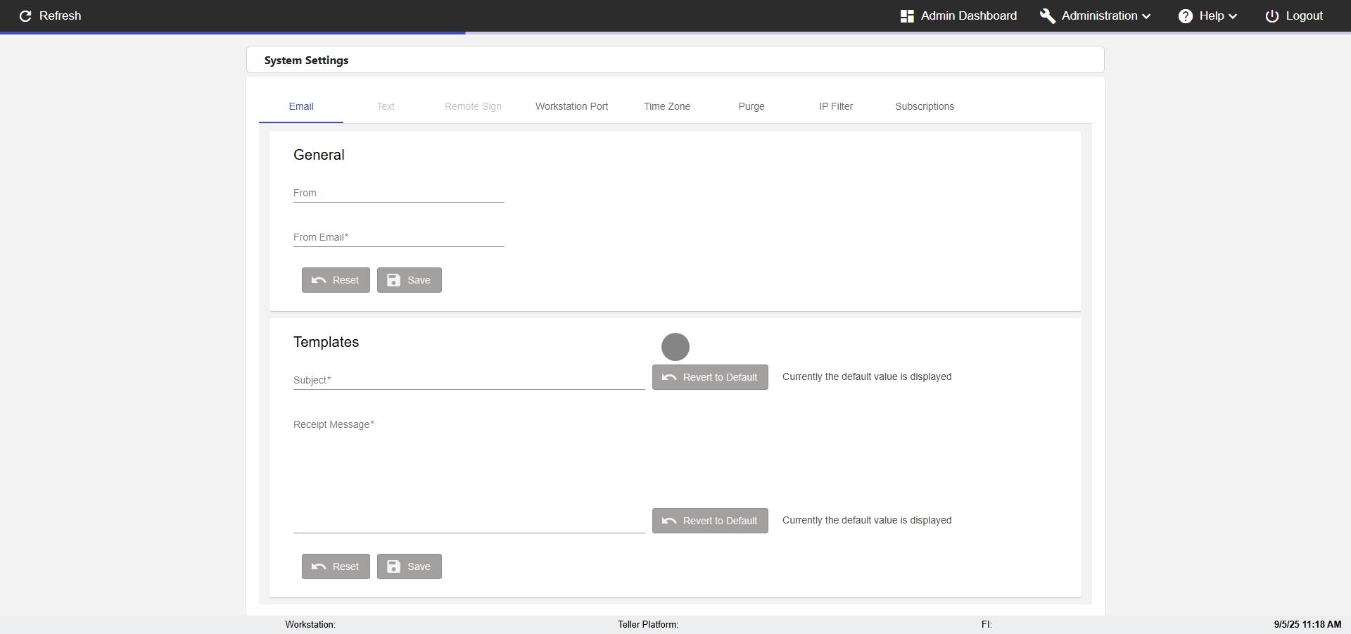
Task: Focus the Subject input field
Action: click(x=469, y=381)
